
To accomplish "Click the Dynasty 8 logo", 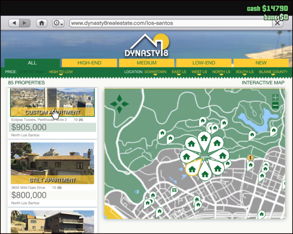I will click(146, 46).
